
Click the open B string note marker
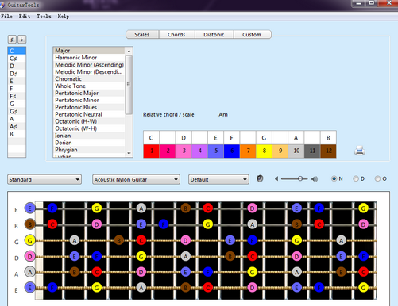(x=30, y=224)
